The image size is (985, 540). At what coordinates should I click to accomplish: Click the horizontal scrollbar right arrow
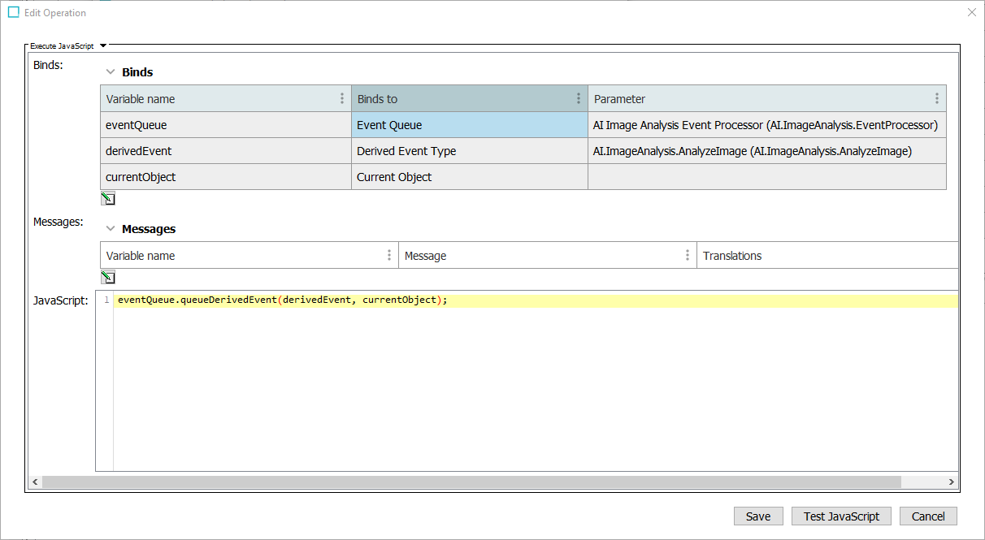coord(951,482)
